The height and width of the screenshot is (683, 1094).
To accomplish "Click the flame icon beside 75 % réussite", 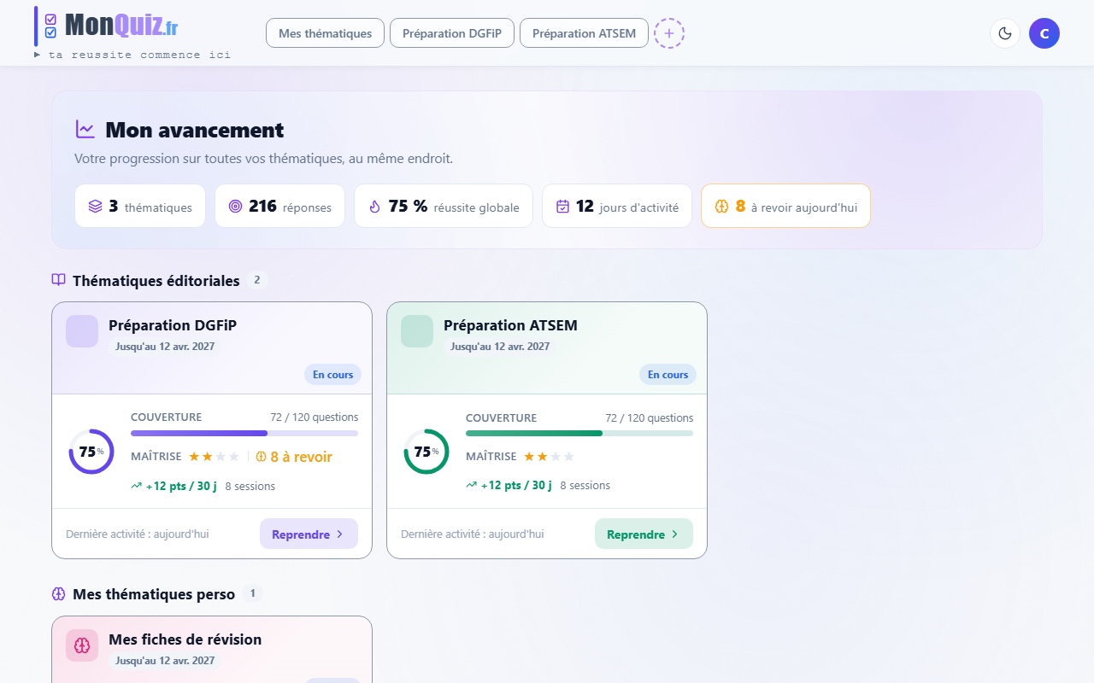I will (x=374, y=207).
